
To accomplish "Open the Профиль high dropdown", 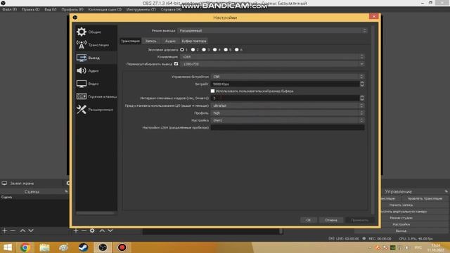I will [x=288, y=113].
